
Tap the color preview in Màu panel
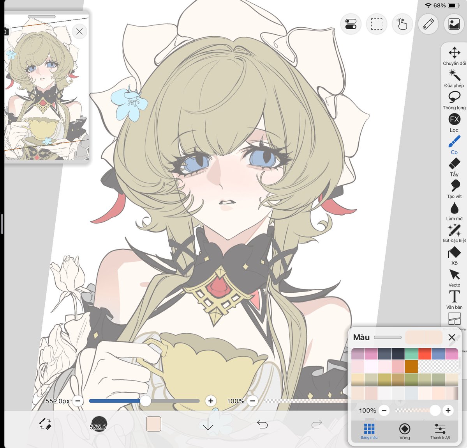pos(423,337)
